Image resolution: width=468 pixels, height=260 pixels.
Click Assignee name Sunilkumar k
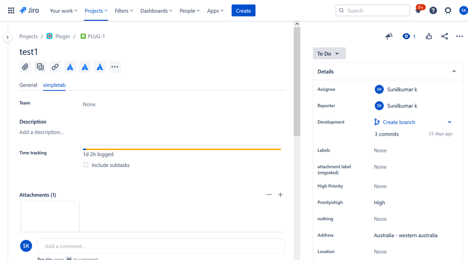tap(402, 89)
